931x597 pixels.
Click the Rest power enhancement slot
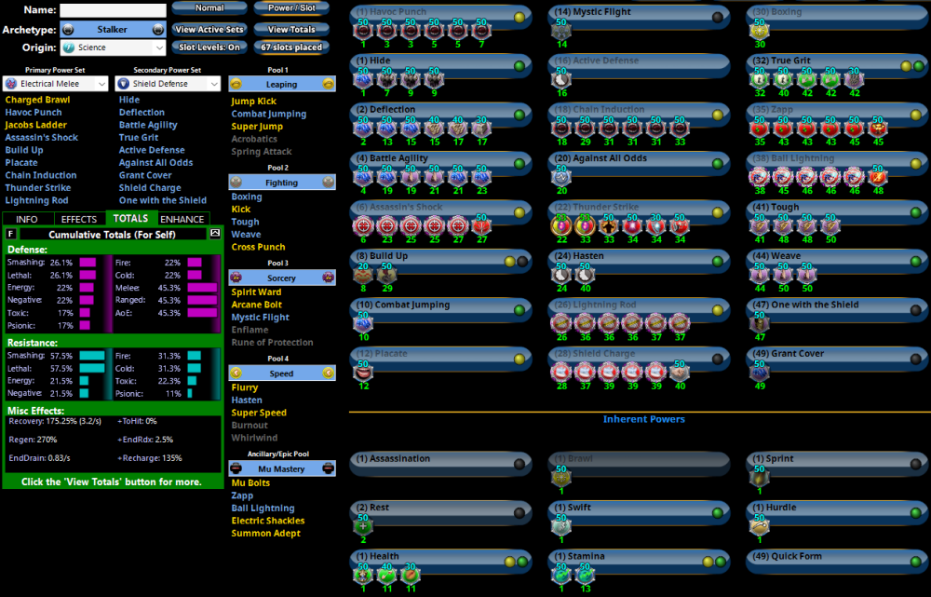point(363,526)
